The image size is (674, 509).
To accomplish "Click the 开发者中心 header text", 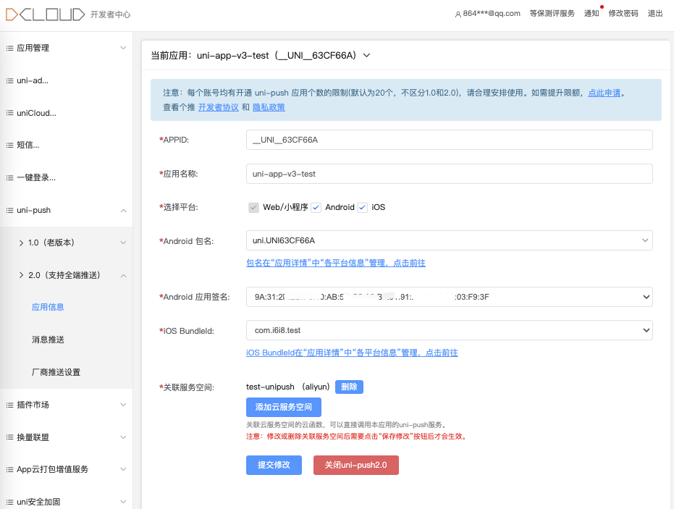I will [x=111, y=14].
